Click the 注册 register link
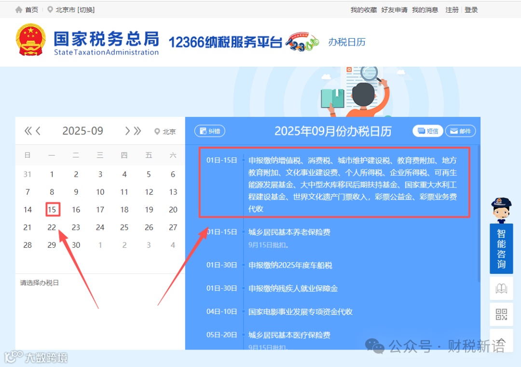The image size is (521, 367). pyautogui.click(x=452, y=9)
